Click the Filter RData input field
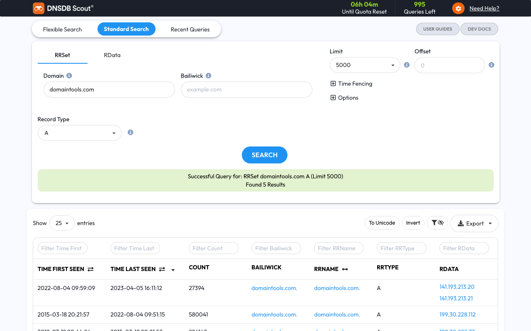This screenshot has width=531, height=331. click(x=464, y=248)
